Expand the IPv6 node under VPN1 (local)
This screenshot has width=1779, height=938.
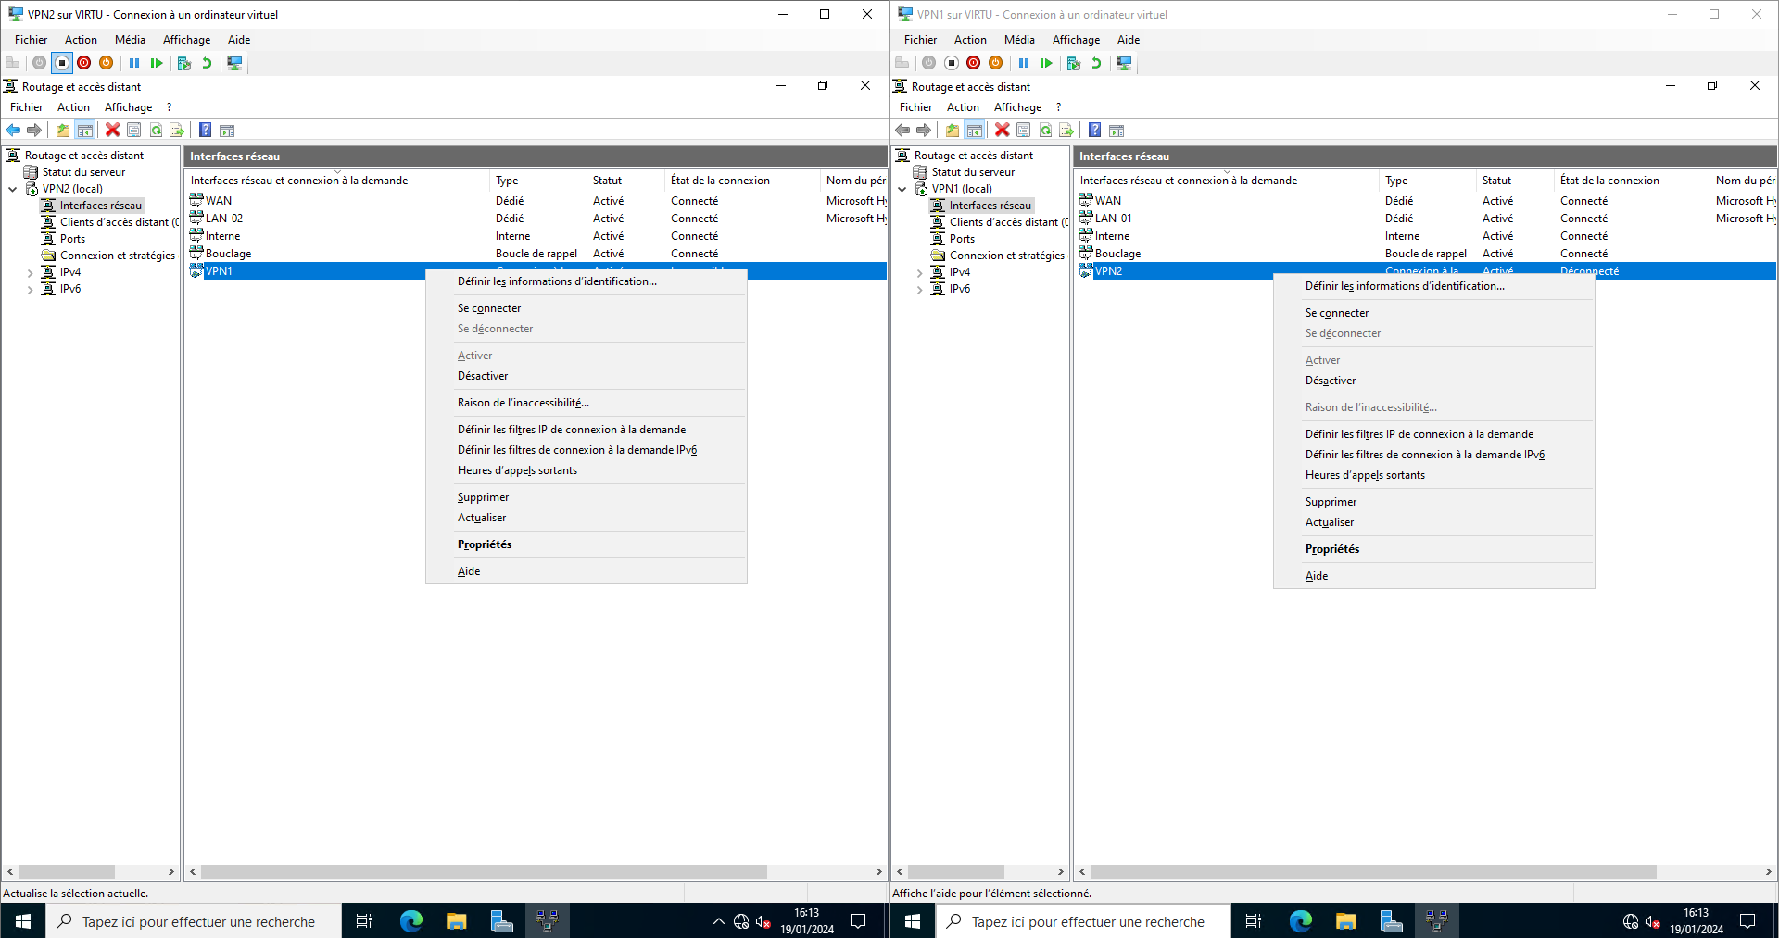tap(920, 290)
